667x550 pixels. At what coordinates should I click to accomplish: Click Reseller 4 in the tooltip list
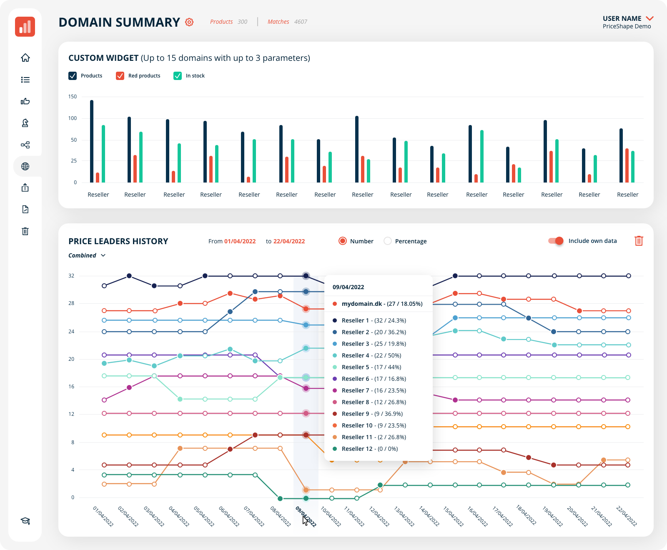coord(367,355)
